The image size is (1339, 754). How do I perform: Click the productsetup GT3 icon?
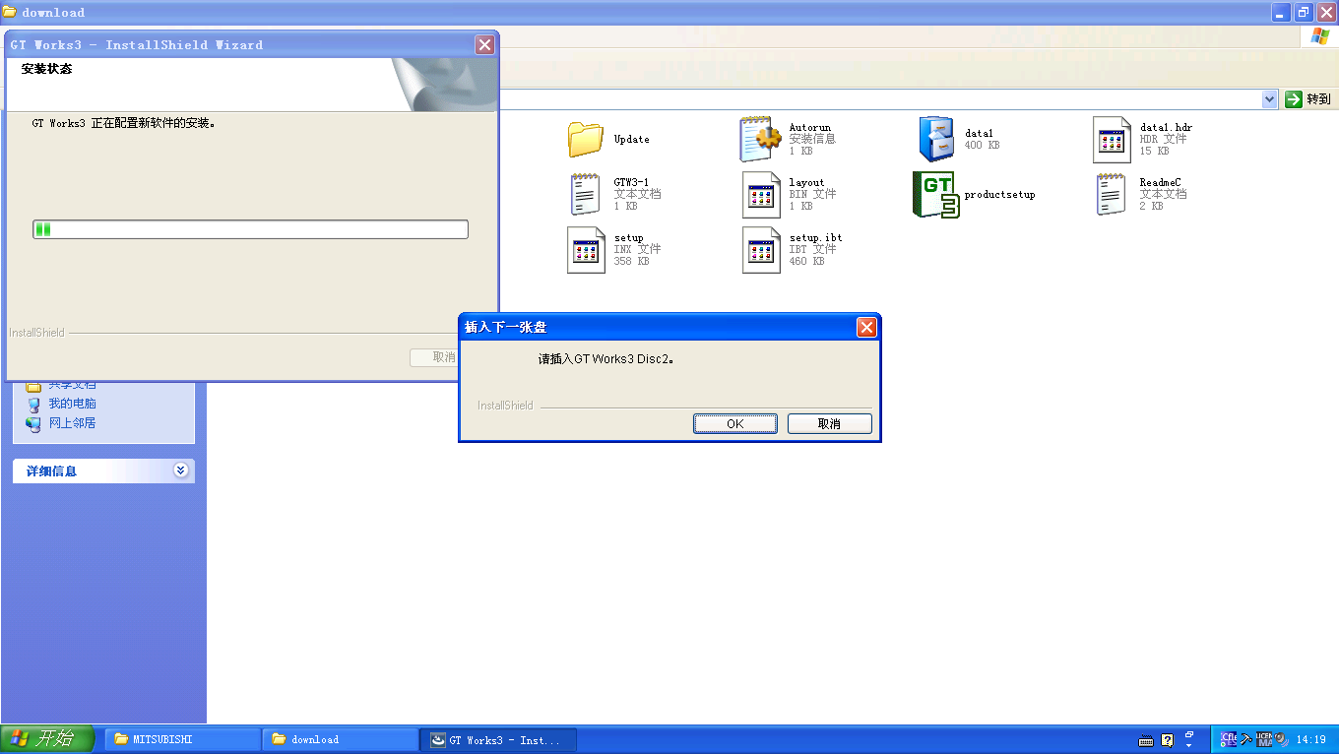(x=935, y=194)
